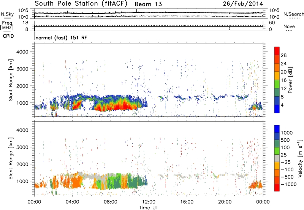Click the '4' tick on the power colorbar
Image resolution: width=304 pixels, height=210 pixels.
pyautogui.click(x=282, y=105)
